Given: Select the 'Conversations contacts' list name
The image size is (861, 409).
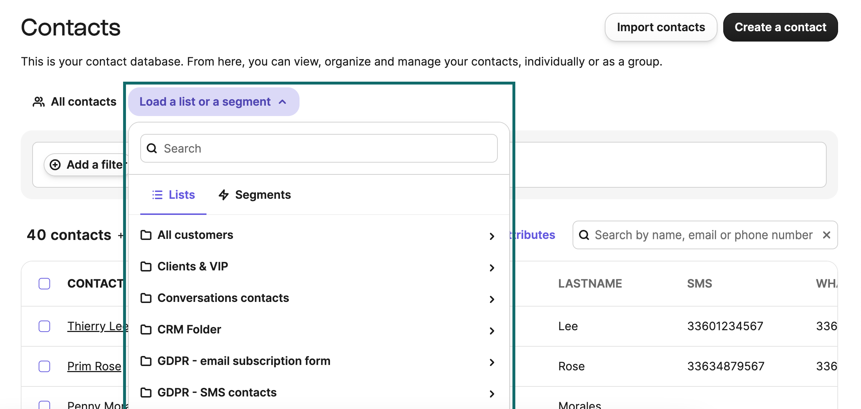Looking at the screenshot, I should tap(223, 298).
